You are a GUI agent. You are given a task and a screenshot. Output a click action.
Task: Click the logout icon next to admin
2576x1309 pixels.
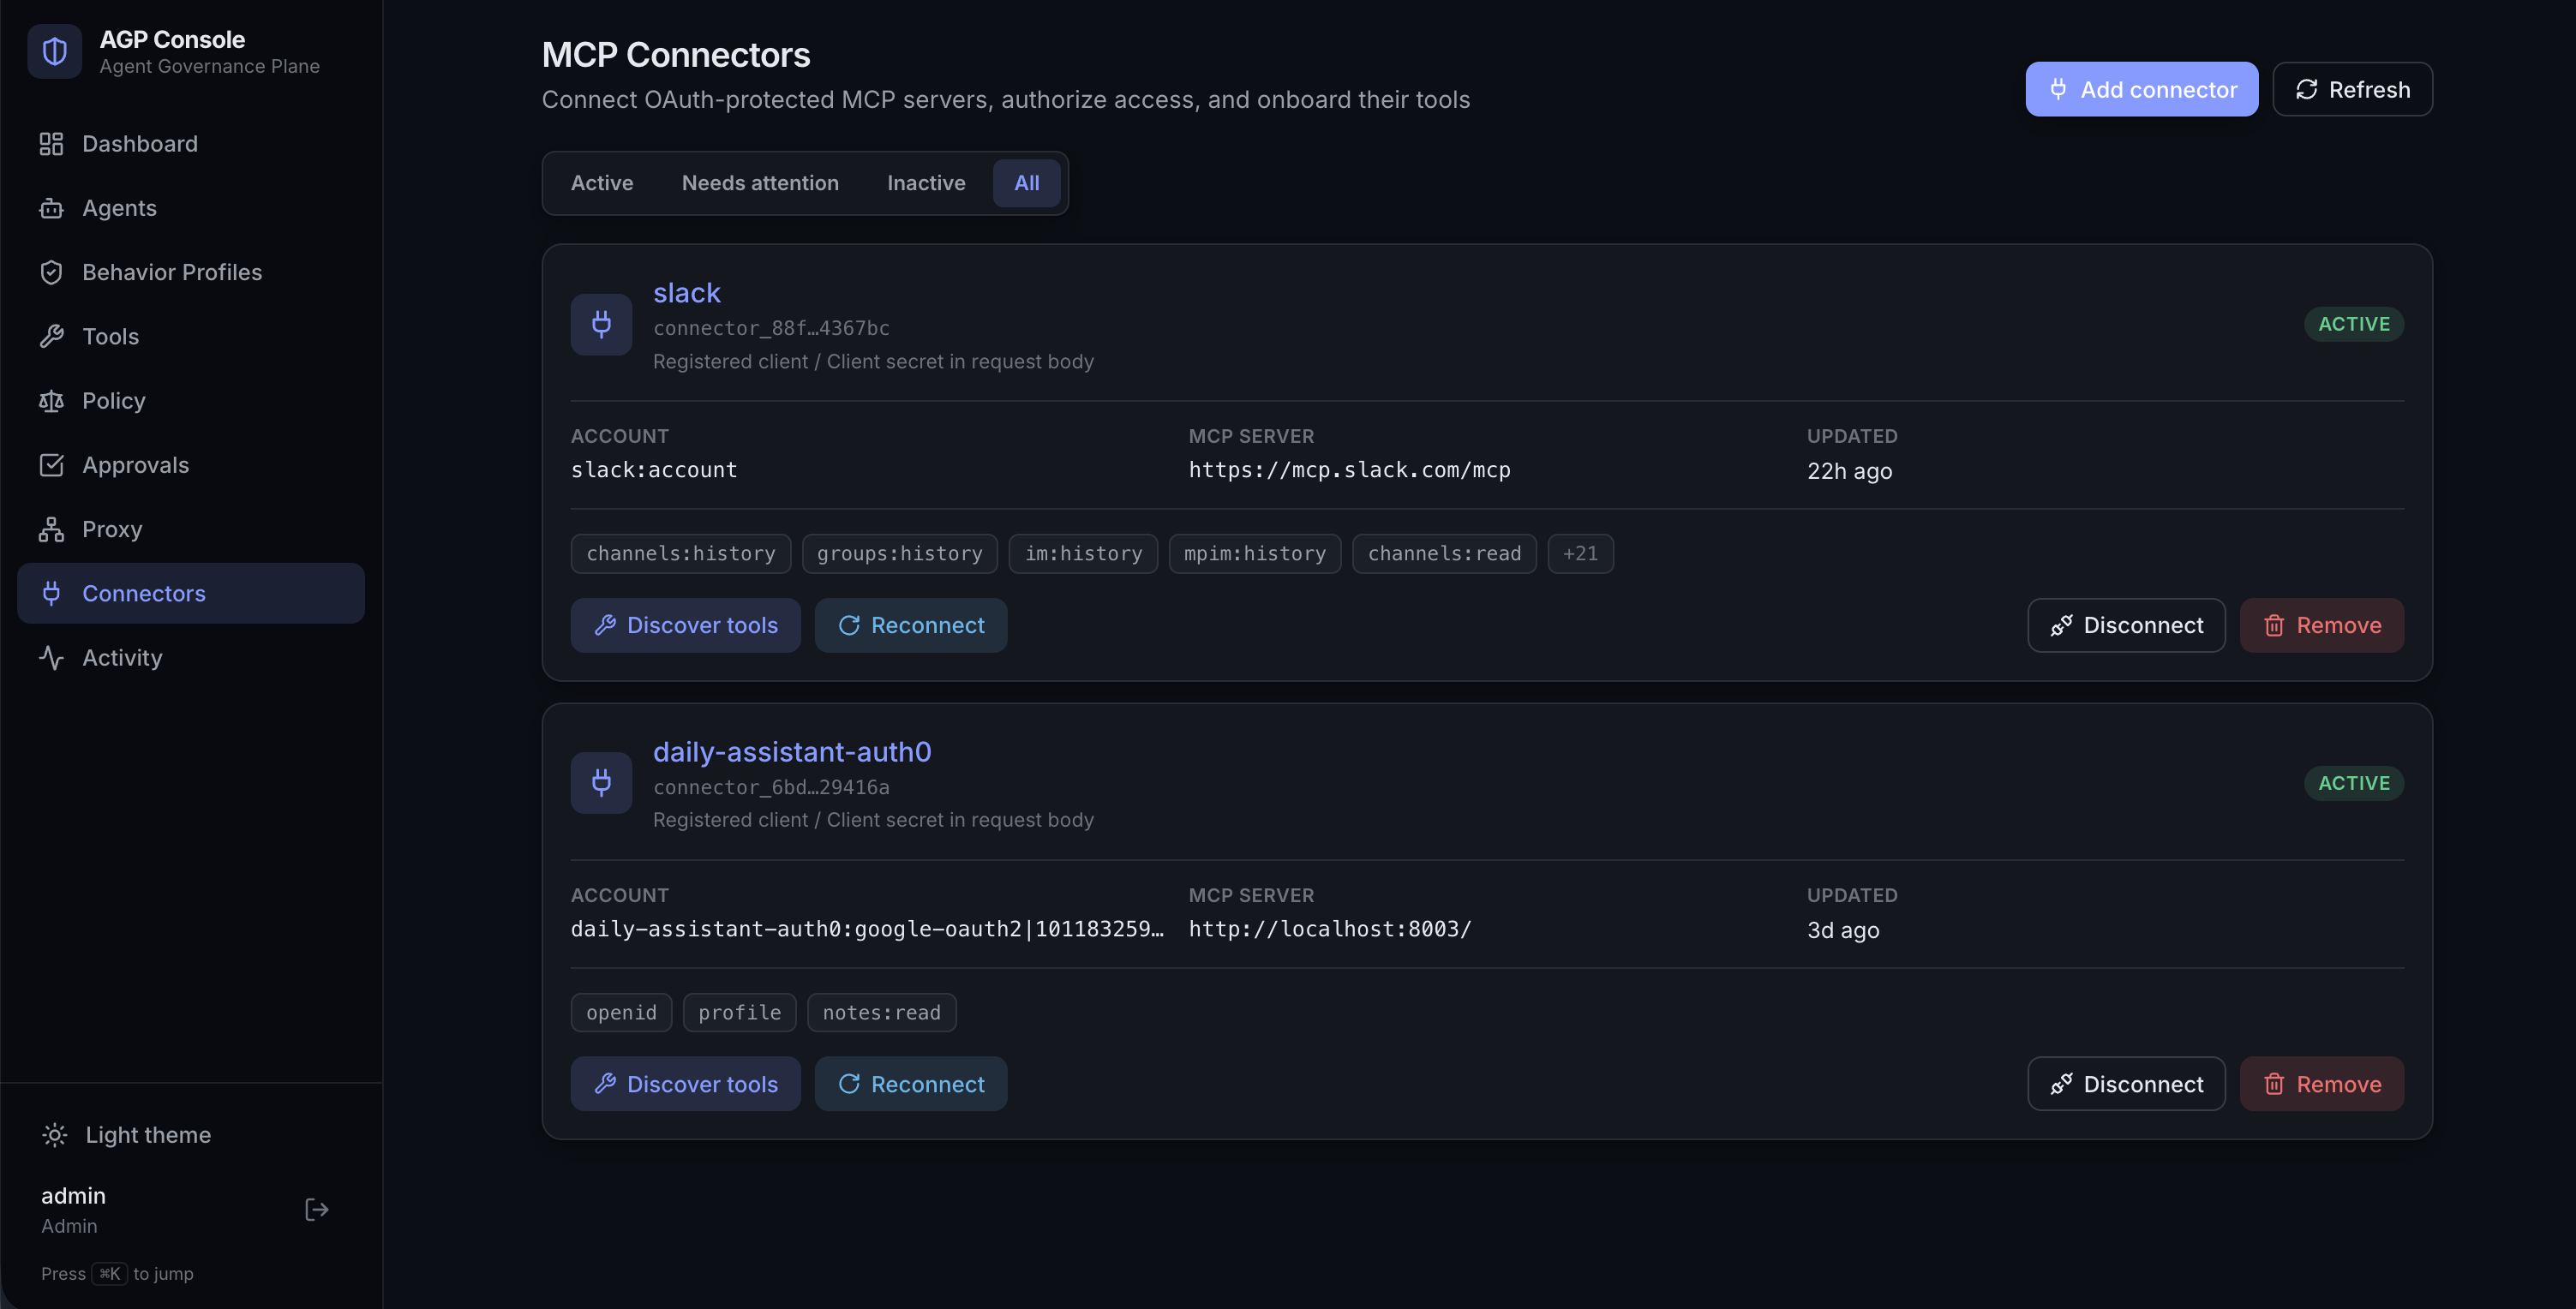pyautogui.click(x=316, y=1210)
